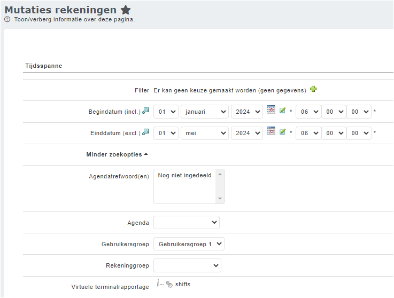Click the shifts tree node icon
Viewport: 394px width, 298px height.
[x=169, y=285]
